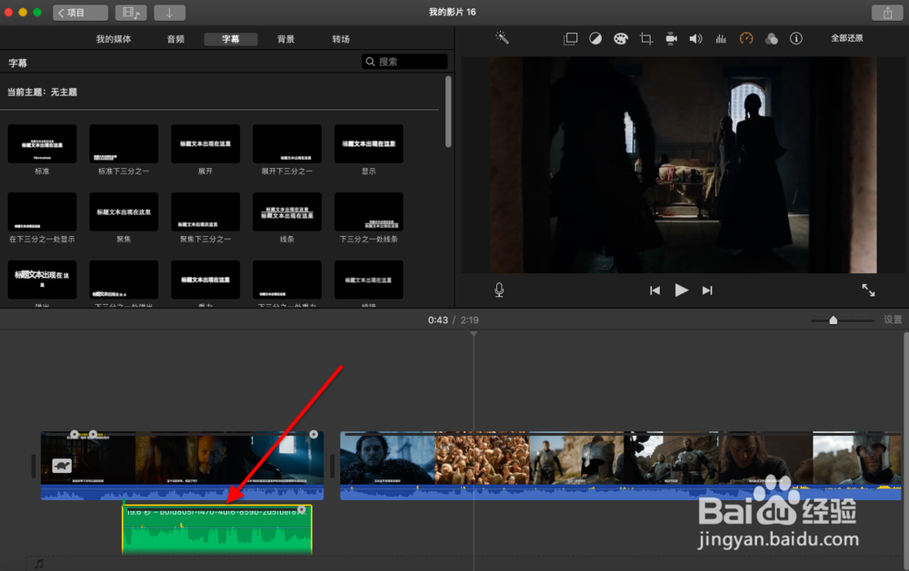Play the video preview
The height and width of the screenshot is (571, 909).
[681, 290]
